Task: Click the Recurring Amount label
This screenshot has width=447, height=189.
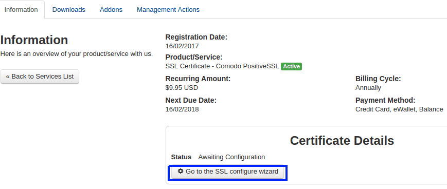Action: tap(198, 79)
